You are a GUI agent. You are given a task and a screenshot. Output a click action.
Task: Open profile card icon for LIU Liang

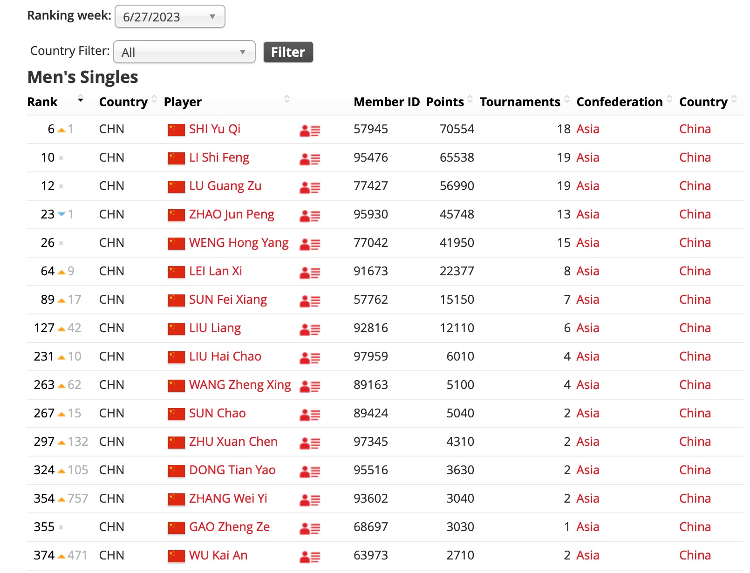310,329
